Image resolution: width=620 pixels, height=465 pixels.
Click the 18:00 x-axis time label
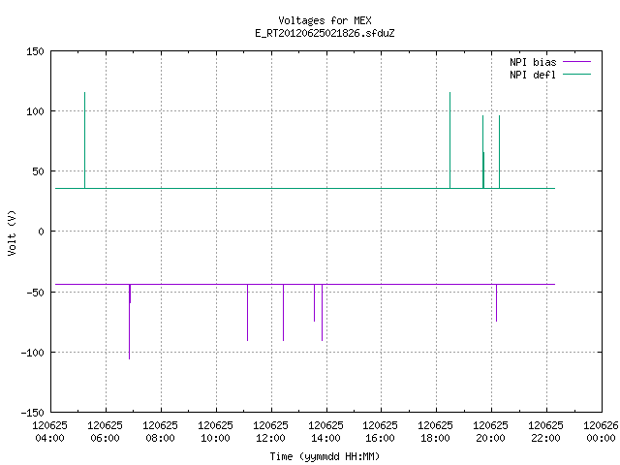435,438
